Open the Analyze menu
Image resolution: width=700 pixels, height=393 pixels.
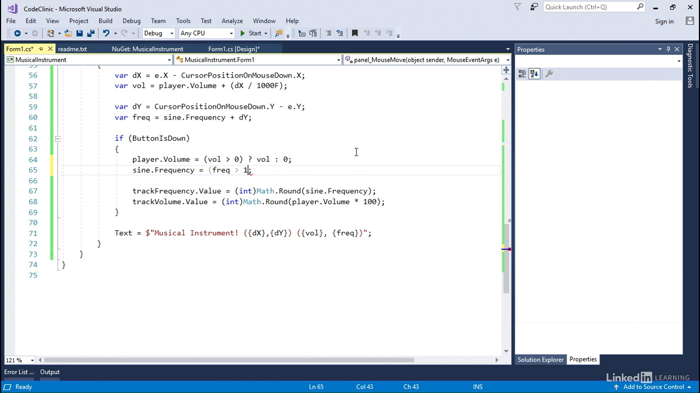coord(232,21)
